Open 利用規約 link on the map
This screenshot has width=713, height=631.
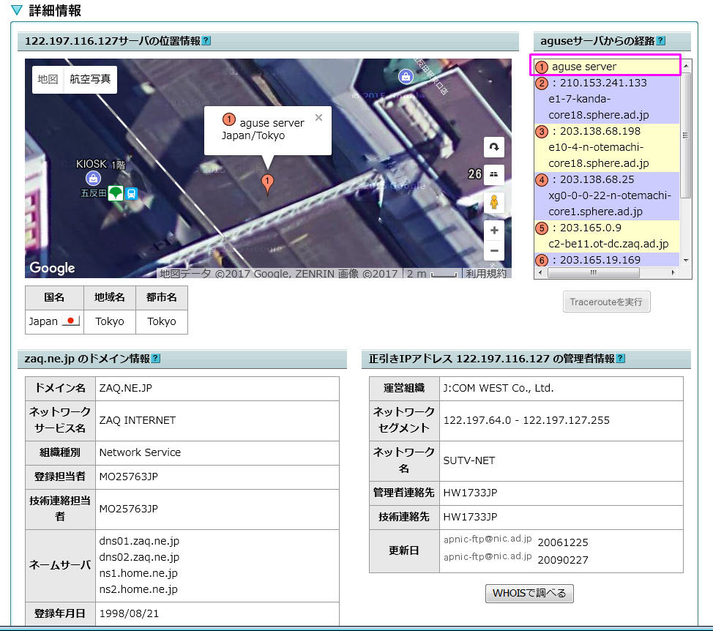[x=486, y=273]
